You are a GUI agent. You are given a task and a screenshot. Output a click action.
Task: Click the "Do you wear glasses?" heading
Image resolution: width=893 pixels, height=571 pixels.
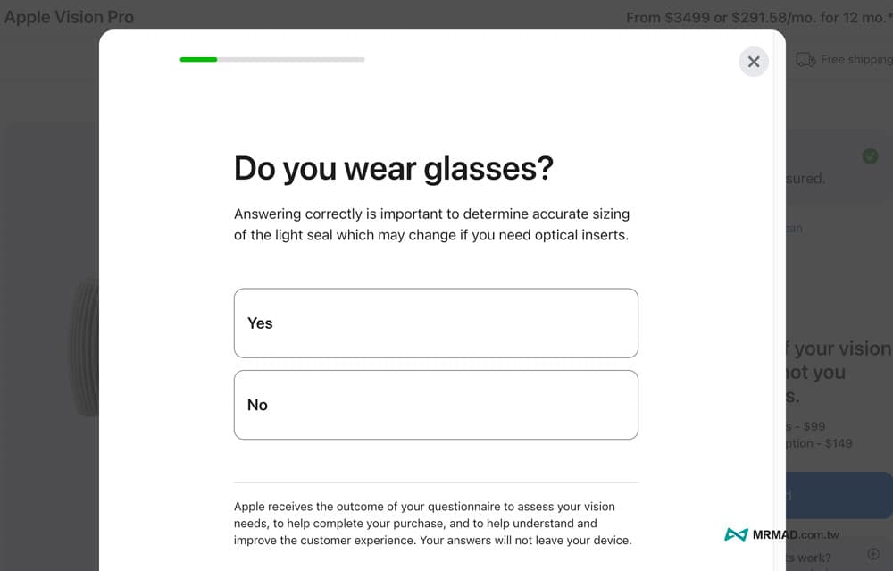[394, 168]
